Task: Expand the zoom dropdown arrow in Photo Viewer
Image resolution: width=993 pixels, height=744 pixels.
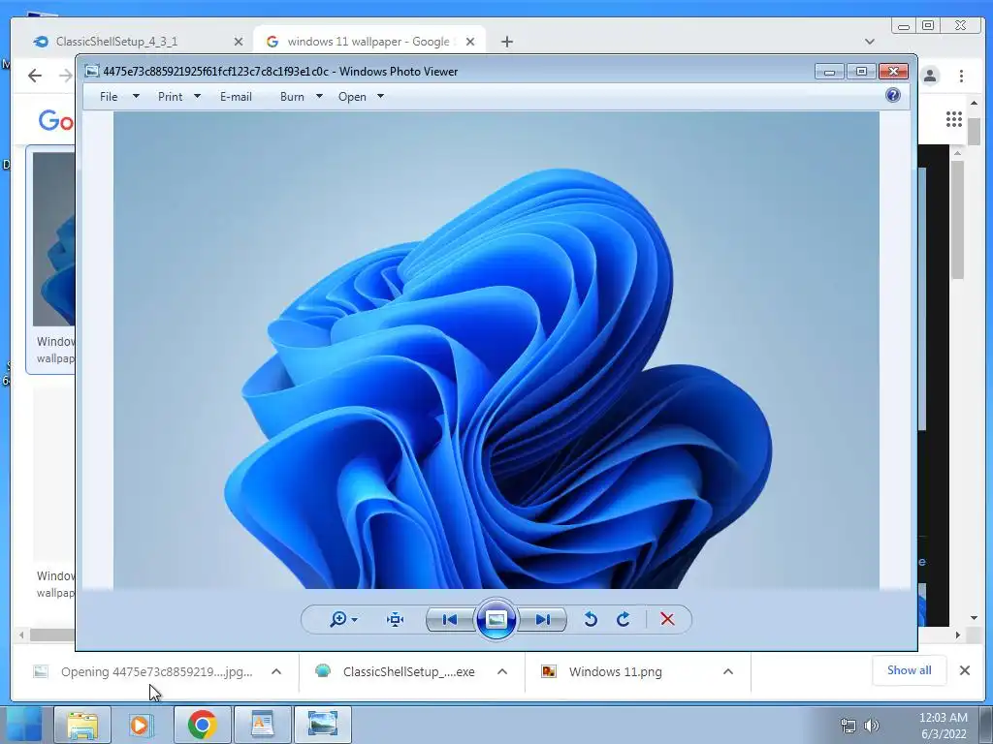Action: point(355,620)
